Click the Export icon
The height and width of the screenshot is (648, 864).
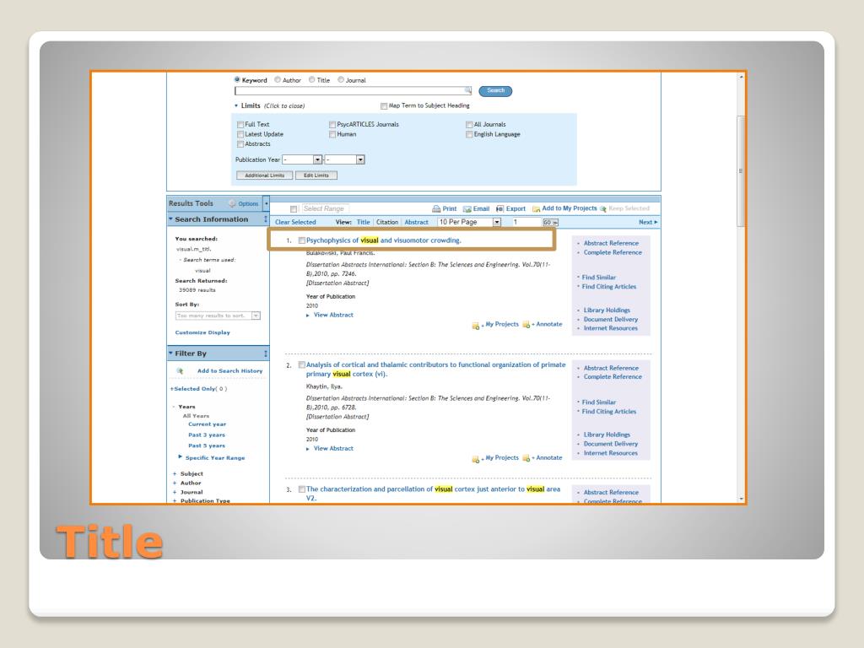click(x=499, y=209)
